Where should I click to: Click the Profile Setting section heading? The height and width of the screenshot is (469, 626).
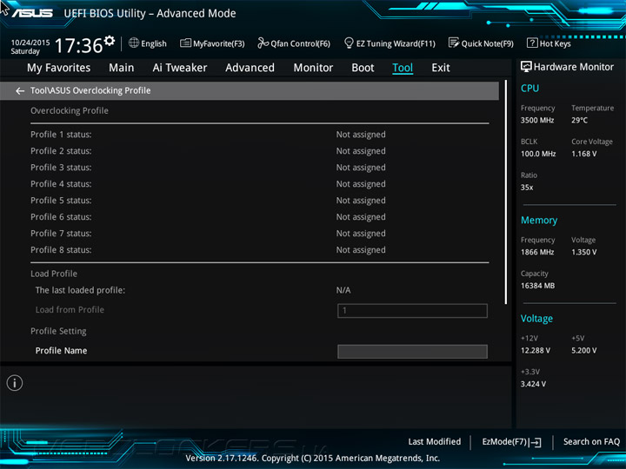[58, 332]
